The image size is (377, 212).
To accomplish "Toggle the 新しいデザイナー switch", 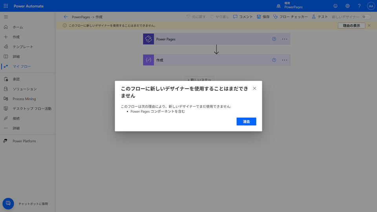I will coord(366,17).
